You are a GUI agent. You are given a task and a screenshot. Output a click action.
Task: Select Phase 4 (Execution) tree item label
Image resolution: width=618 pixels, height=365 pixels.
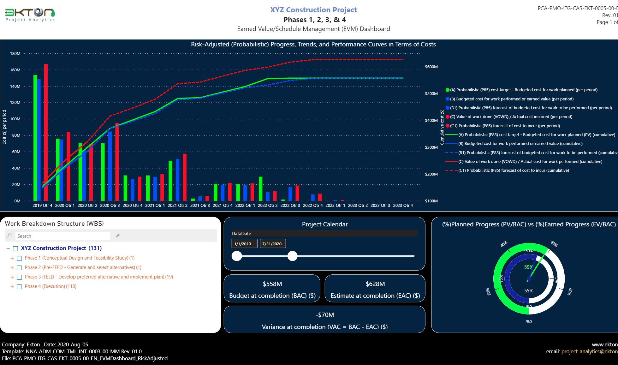(51, 286)
